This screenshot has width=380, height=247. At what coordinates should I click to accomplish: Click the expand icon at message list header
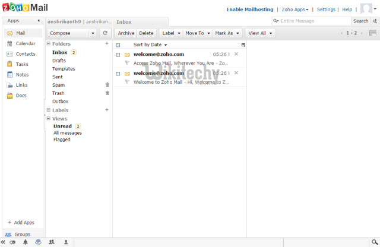point(243,45)
